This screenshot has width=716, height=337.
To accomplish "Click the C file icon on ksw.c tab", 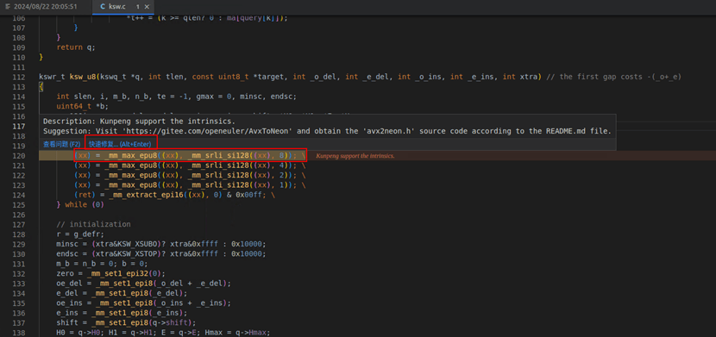I will point(103,7).
